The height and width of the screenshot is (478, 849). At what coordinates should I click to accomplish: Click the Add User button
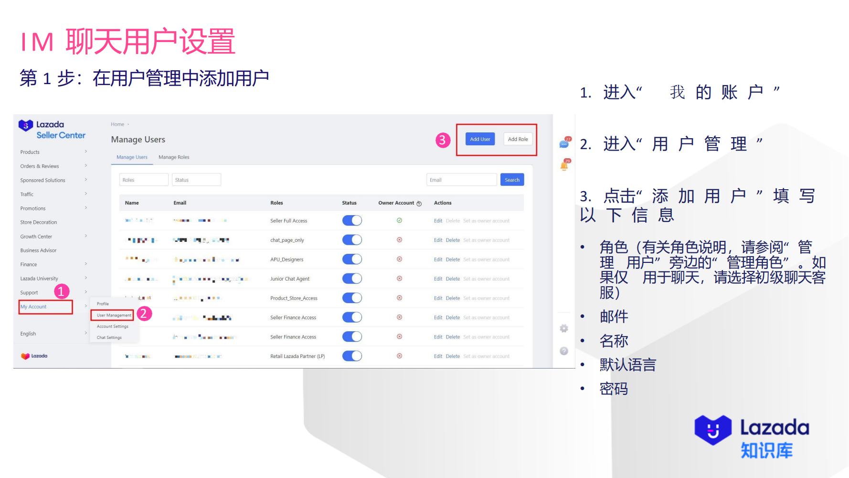(480, 139)
